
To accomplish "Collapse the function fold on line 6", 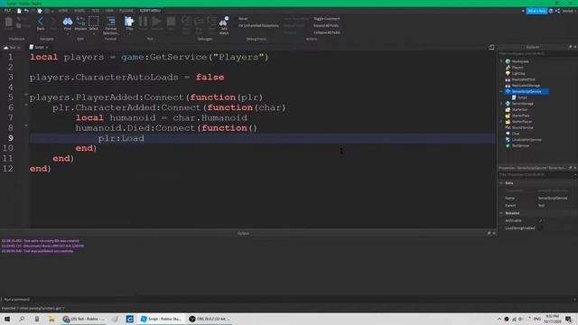I will [x=26, y=105].
